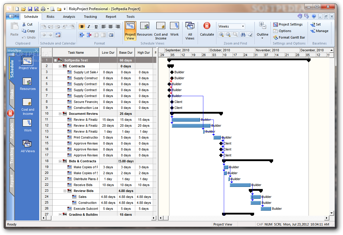Click the Zoom In magnifier icon
Image resolution: width=343 pixels, height=235 pixels.
pos(221,34)
